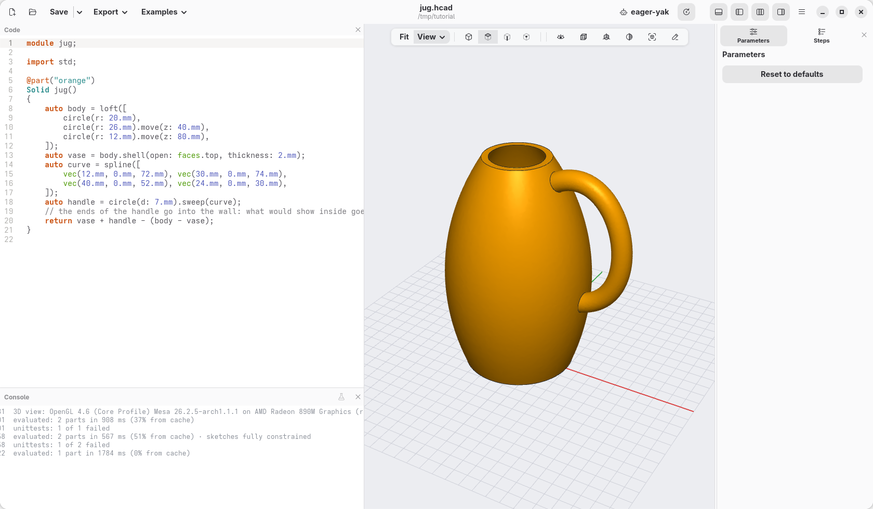Click the new file icon
The width and height of the screenshot is (873, 509).
pyautogui.click(x=12, y=12)
